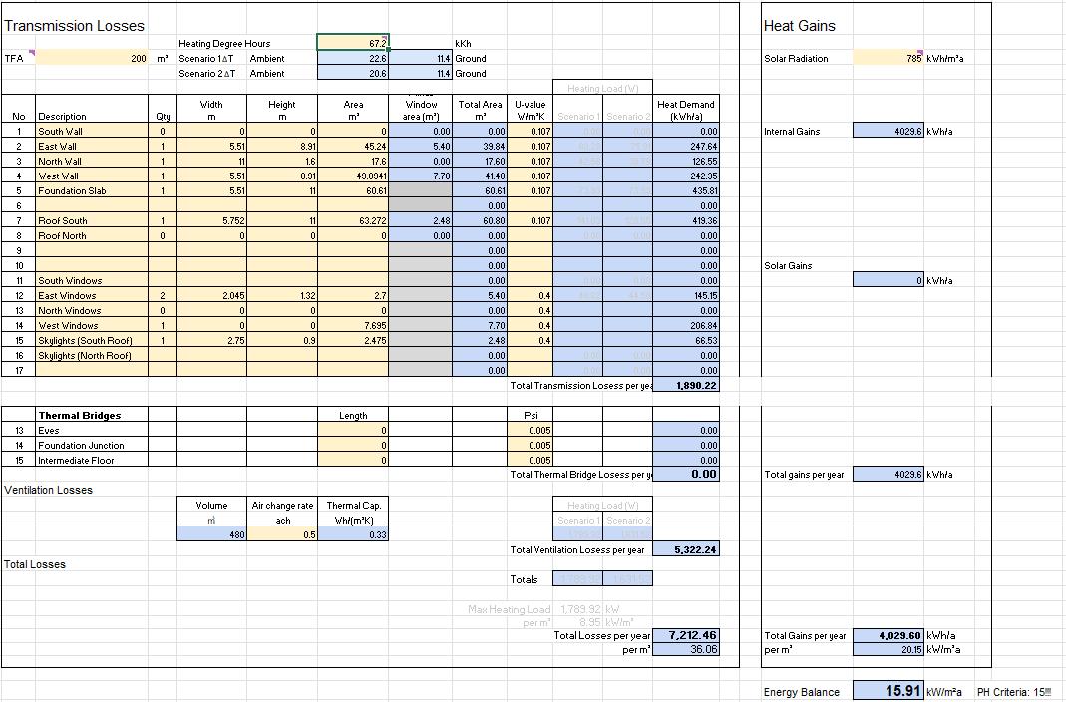Select East Windows U-value 0.4
Viewport: 1066px width, 702px height.
pyautogui.click(x=531, y=295)
